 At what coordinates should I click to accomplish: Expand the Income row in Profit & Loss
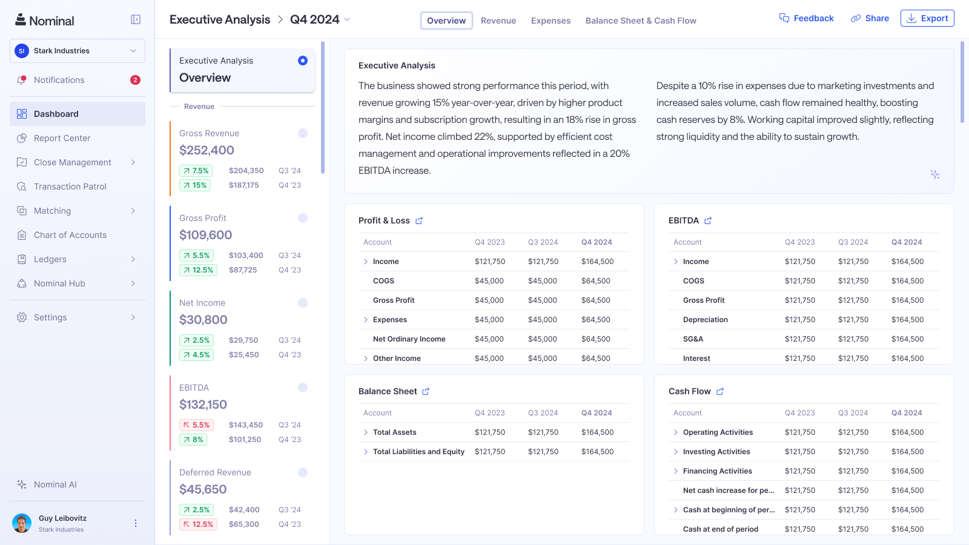[366, 261]
